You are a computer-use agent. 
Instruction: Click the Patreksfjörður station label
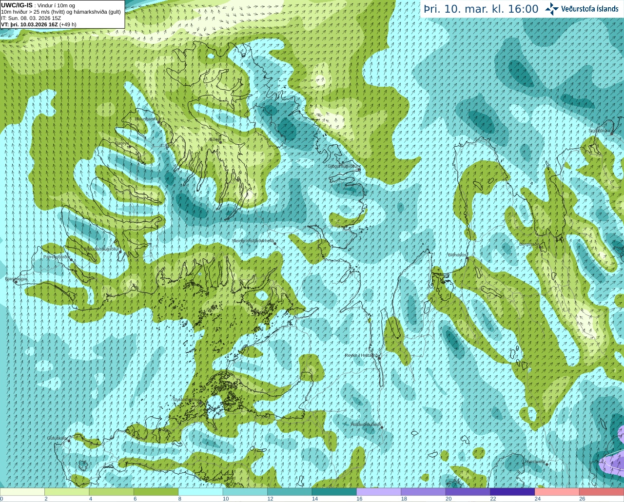[x=57, y=256]
